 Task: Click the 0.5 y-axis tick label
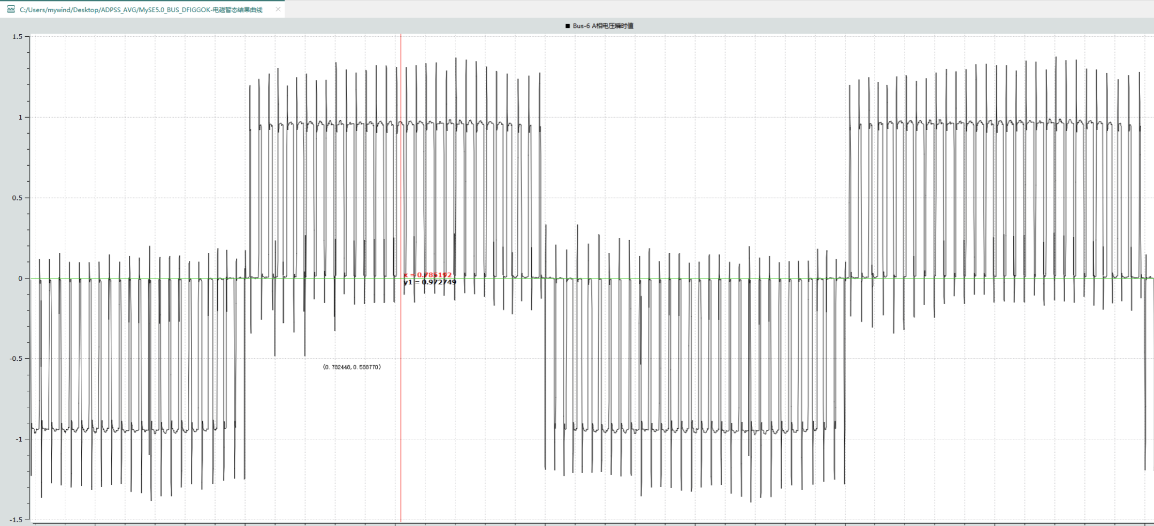(17, 198)
